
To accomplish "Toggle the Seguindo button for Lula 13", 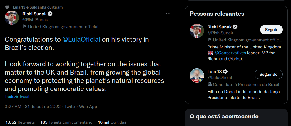I will [x=268, y=74].
